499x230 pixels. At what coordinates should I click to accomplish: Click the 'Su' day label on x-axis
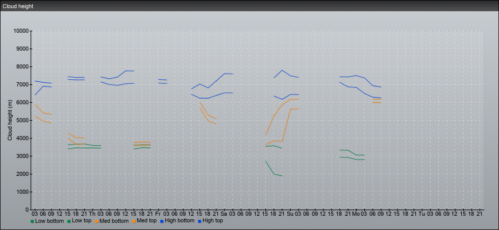290,213
